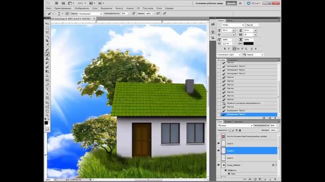Open Brush Preset picker arrow

[x=62, y=14]
